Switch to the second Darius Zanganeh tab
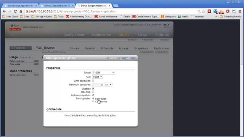The image size is (244, 137). pos(57,6)
